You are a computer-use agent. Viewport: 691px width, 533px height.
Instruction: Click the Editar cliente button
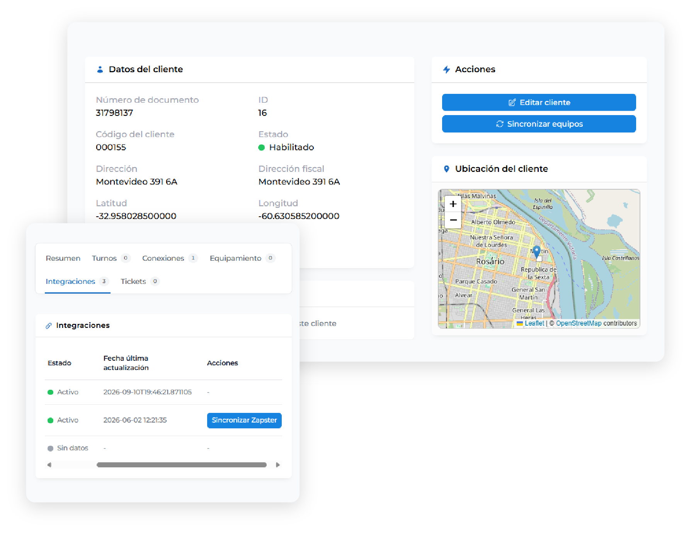539,102
